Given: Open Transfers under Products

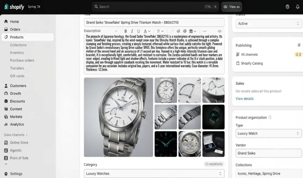Looking at the screenshot, I should [x=17, y=68].
